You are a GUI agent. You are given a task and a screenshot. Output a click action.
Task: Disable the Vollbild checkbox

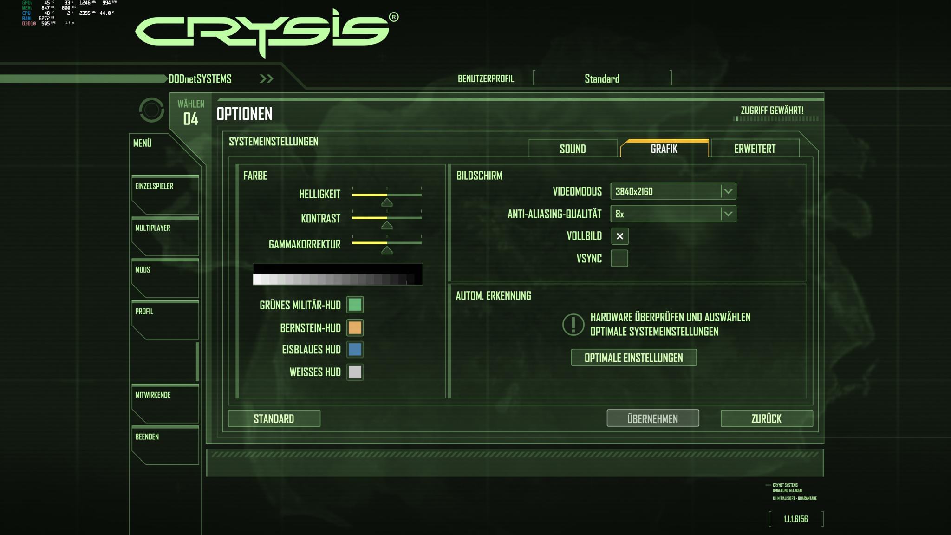coord(619,236)
